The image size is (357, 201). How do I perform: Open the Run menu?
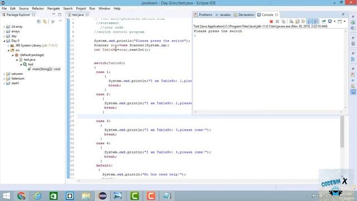pos(92,8)
